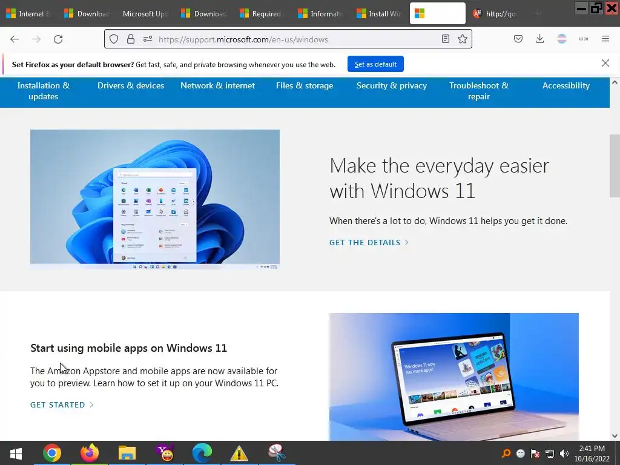Image resolution: width=620 pixels, height=465 pixels.
Task: Follow the GET STARTED link
Action: point(62,404)
